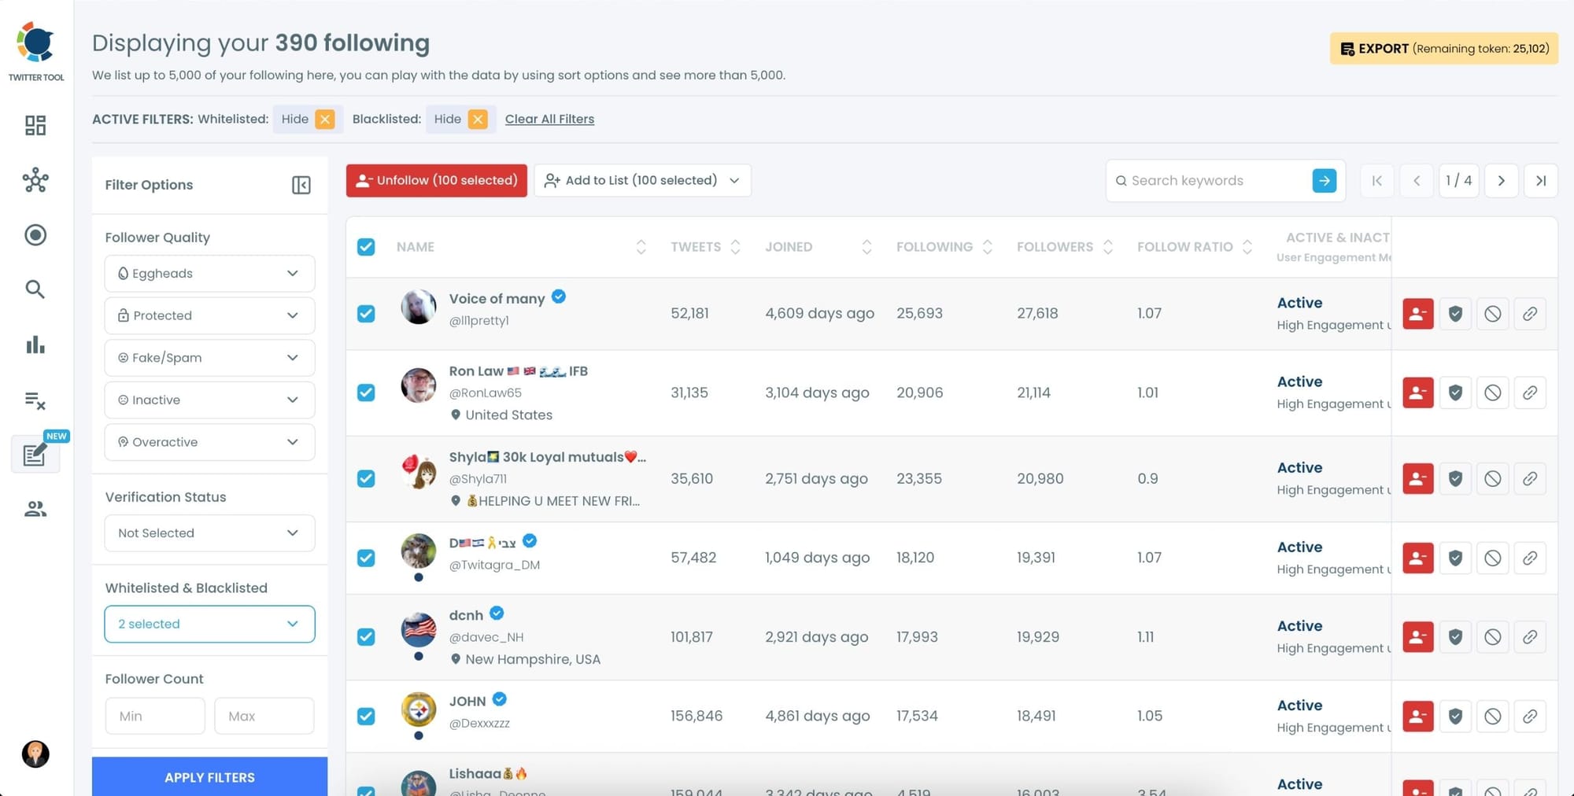
Task: Open the Add to List menu
Action: coord(641,180)
